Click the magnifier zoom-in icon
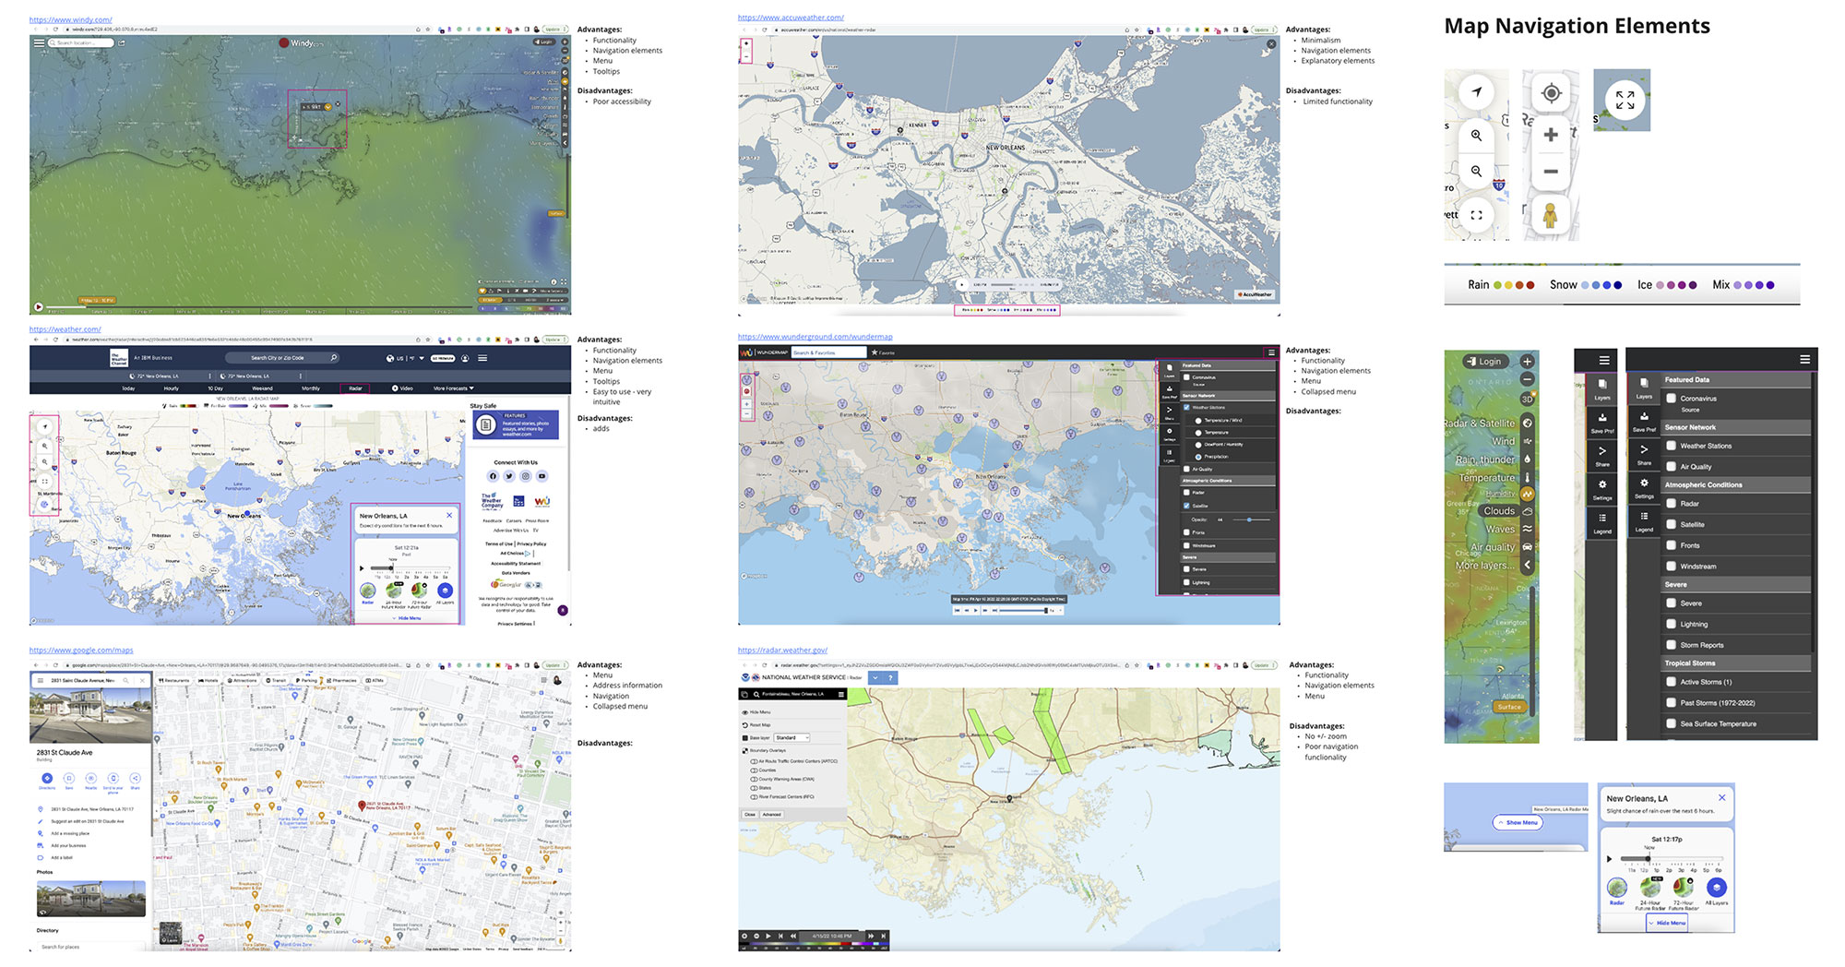The height and width of the screenshot is (967, 1845). [1476, 136]
